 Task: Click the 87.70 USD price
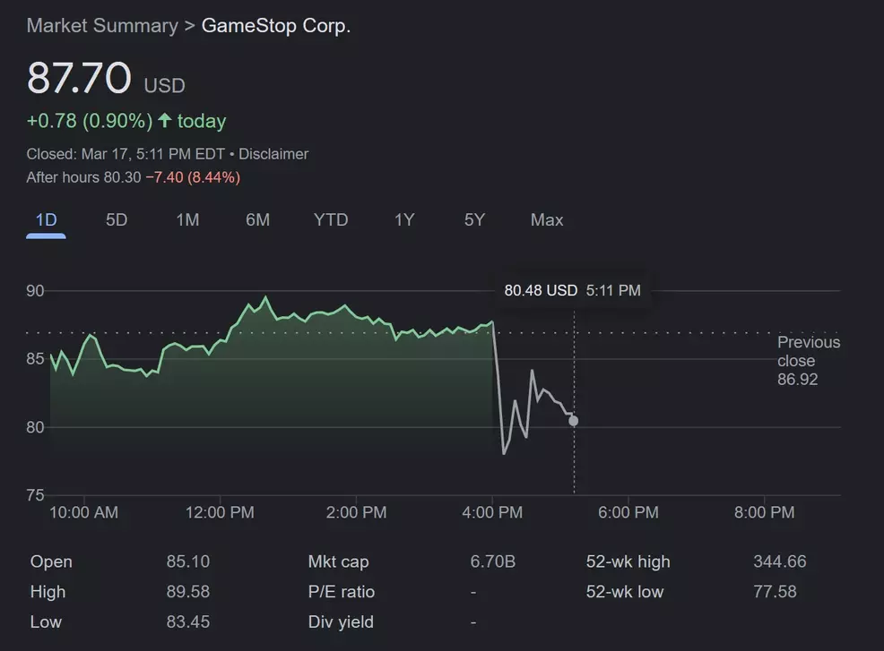[80, 78]
